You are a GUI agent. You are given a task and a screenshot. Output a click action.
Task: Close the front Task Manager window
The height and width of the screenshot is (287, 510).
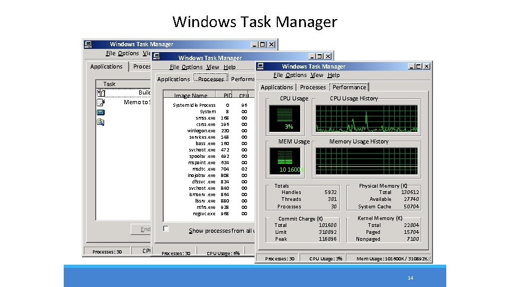tap(427, 66)
